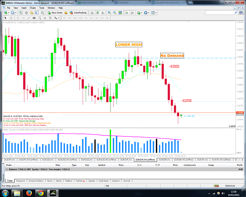Screen dimensions: 246x197
Task: Zoom out of the chart
Action: (x=115, y=13)
